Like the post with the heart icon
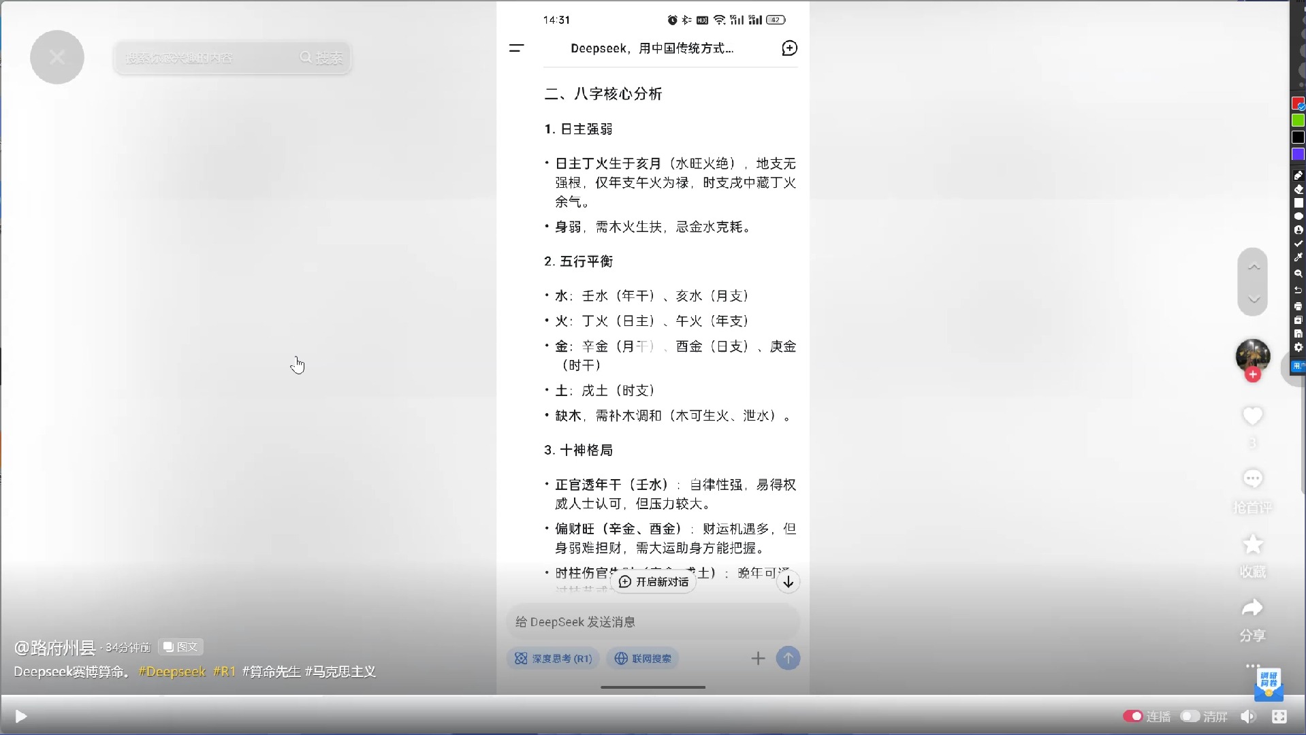Viewport: 1306px width, 735px height. (1253, 416)
